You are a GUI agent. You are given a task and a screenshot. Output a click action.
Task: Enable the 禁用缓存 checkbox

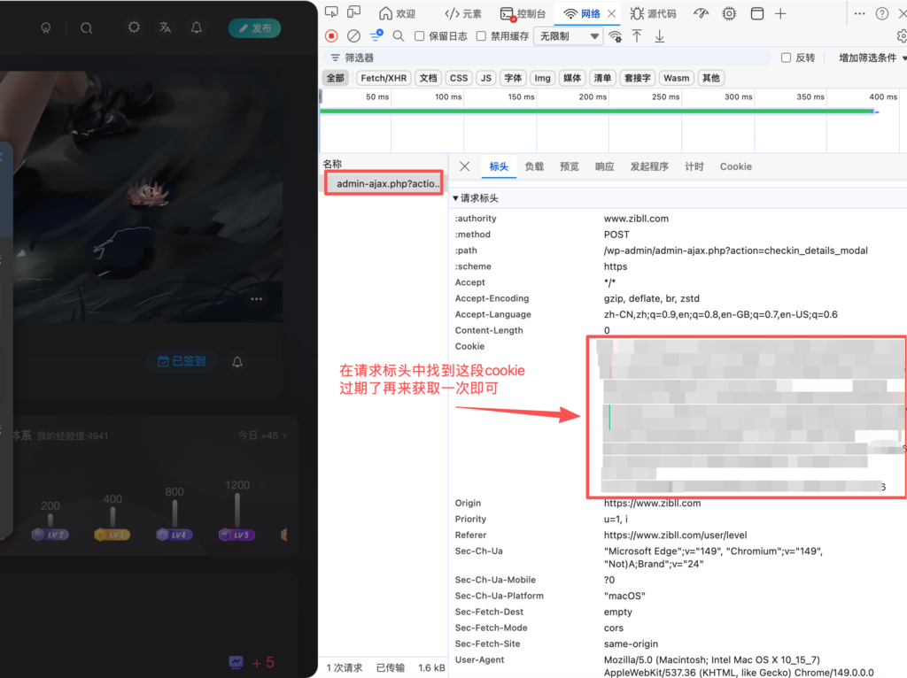pyautogui.click(x=481, y=35)
